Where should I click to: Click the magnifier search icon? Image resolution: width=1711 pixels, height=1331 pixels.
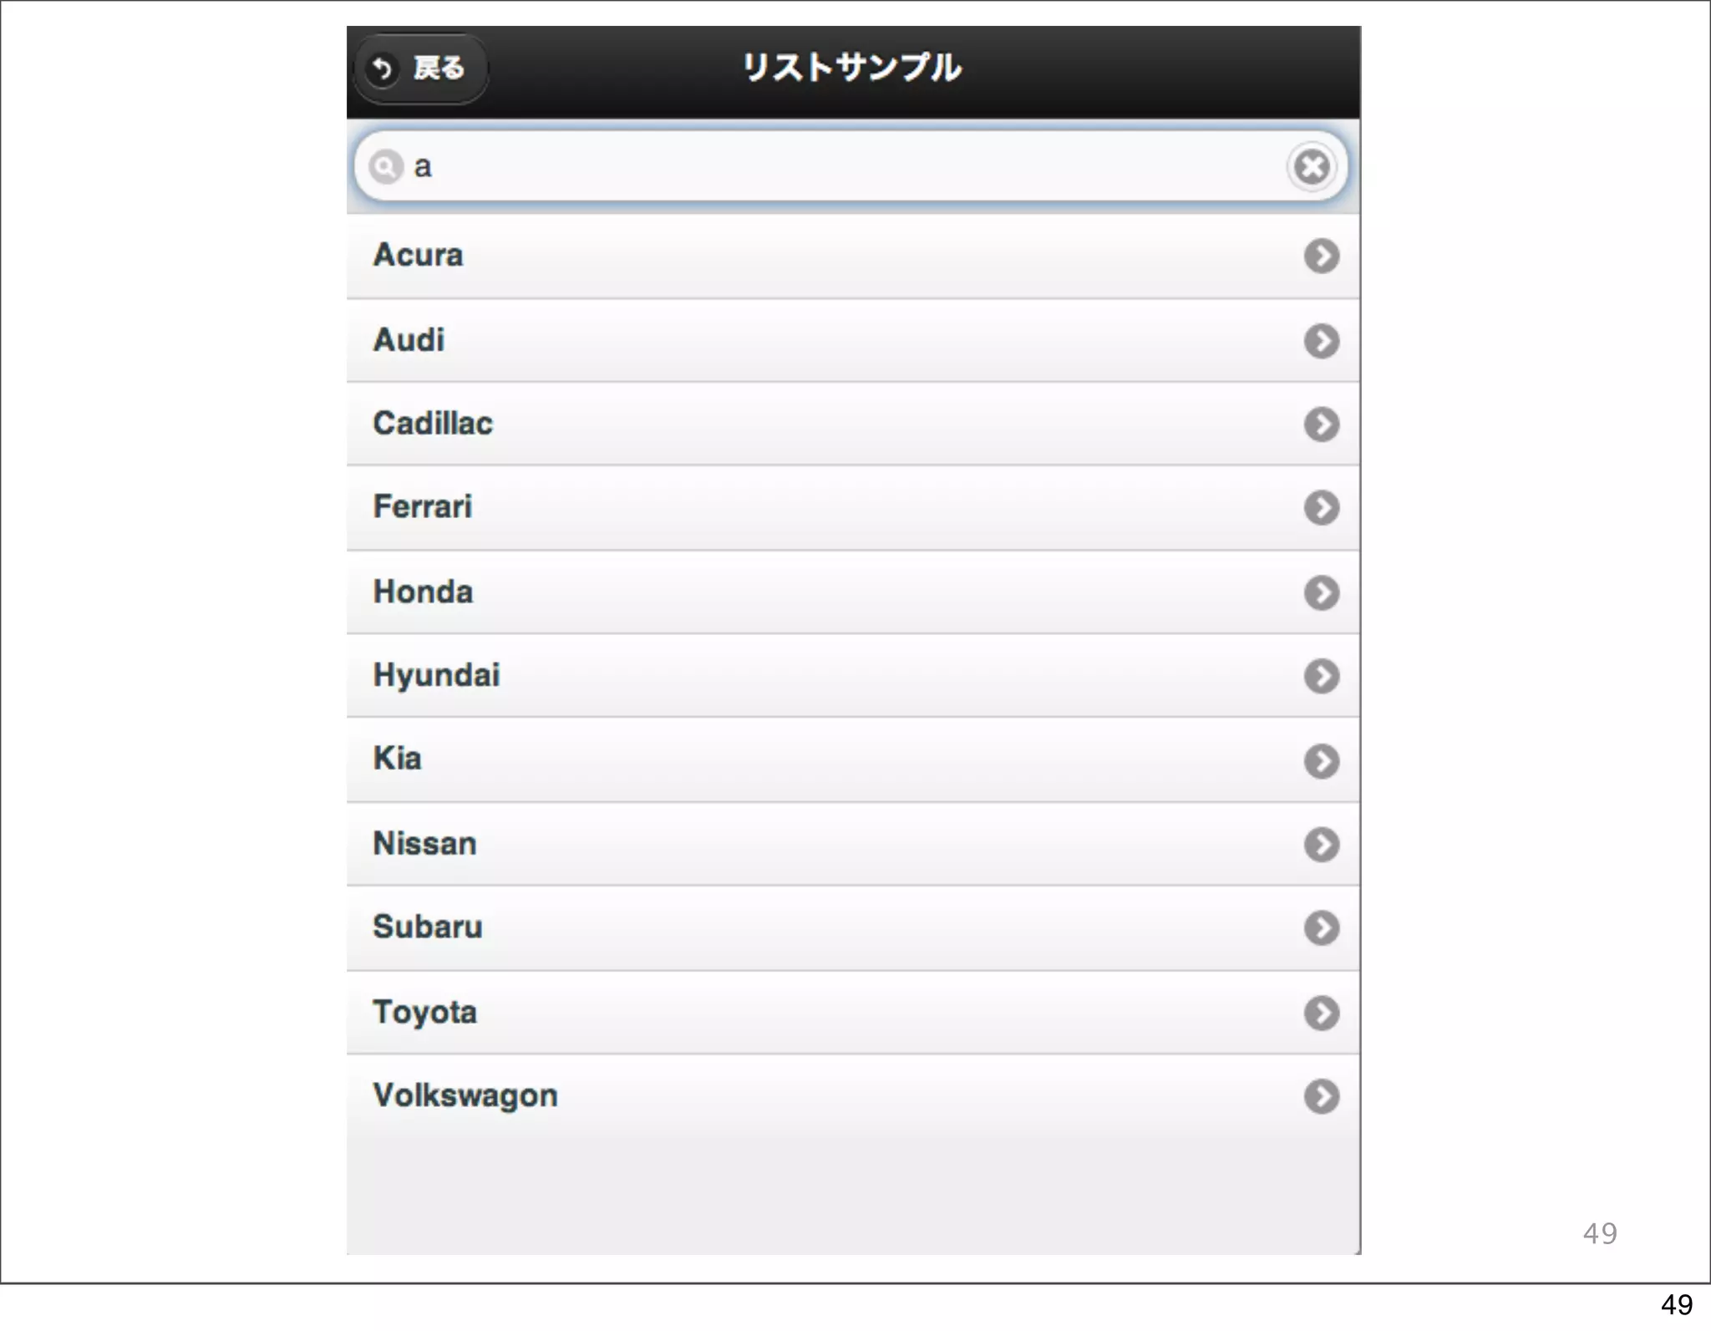click(x=385, y=167)
